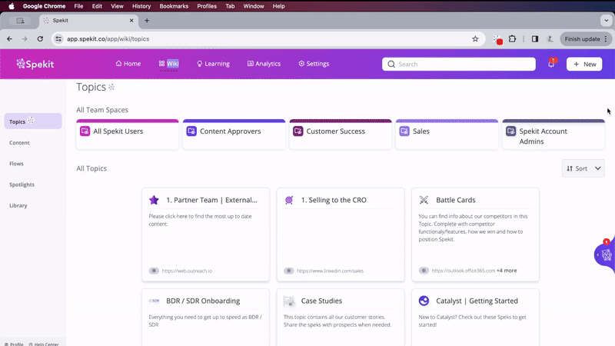Click the crossed swords Battle Cards icon

424,200
